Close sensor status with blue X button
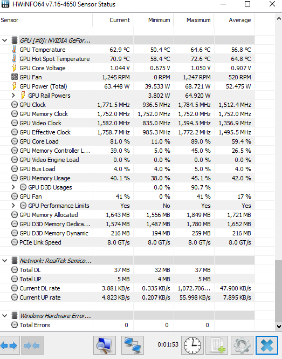Image resolution: width=282 pixels, height=359 pixels. click(x=267, y=346)
